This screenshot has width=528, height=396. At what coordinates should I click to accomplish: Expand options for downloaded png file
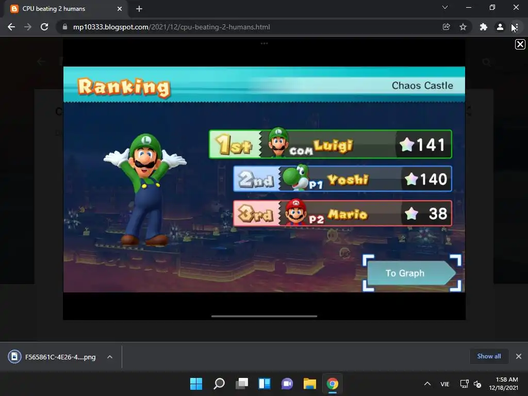point(110,357)
